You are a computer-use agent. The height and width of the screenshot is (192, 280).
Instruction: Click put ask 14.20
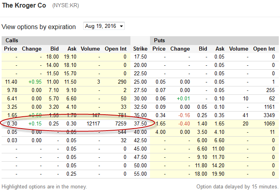pos(218,165)
